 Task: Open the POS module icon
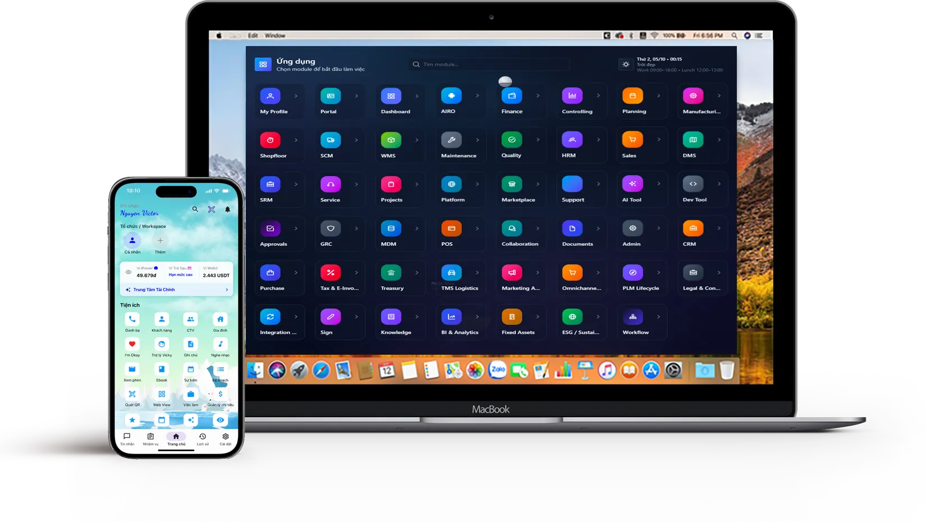[451, 228]
